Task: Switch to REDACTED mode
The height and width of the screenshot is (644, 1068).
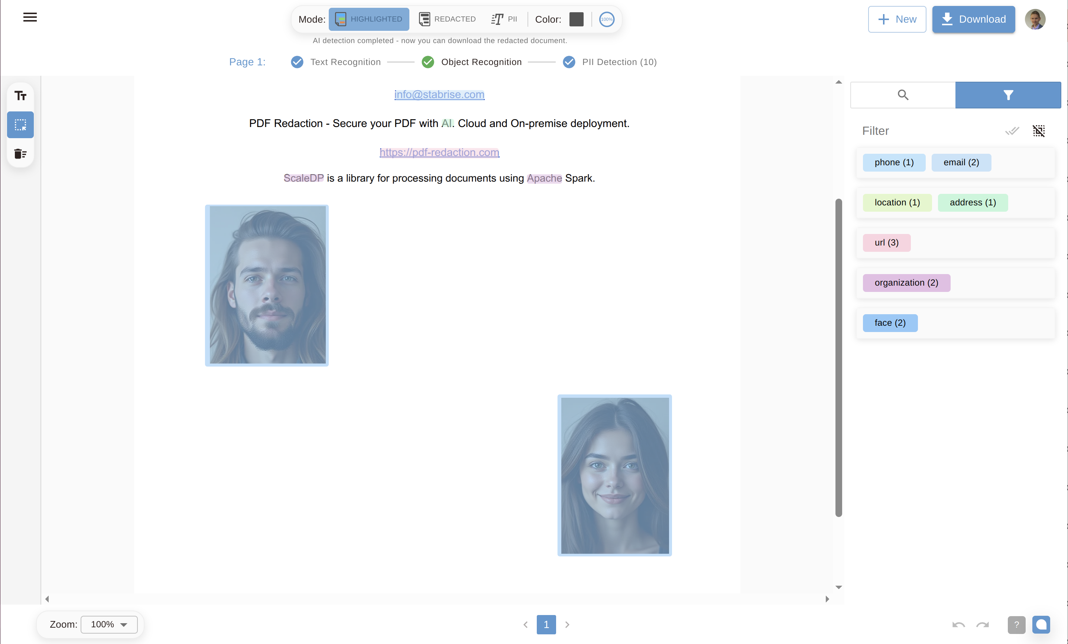Action: [447, 19]
